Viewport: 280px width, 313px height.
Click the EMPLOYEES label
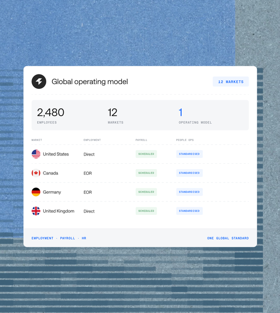point(47,122)
